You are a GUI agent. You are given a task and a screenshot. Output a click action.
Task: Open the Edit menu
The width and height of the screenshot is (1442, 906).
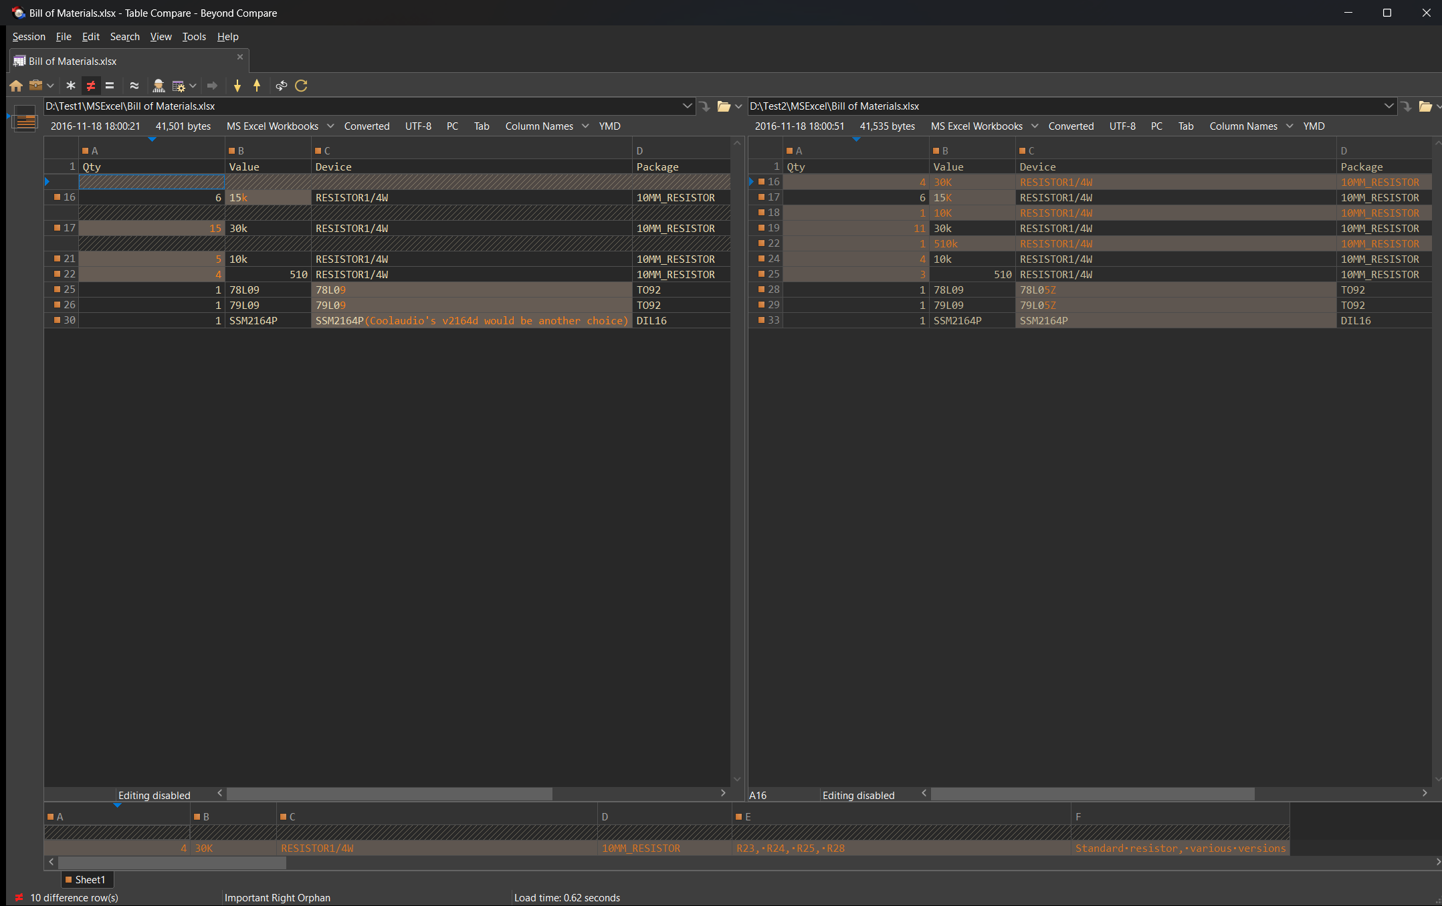[90, 37]
